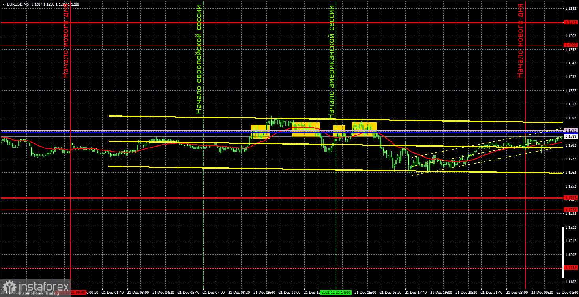Click the 1.1342 price scale value
The image size is (579, 297).
point(571,63)
